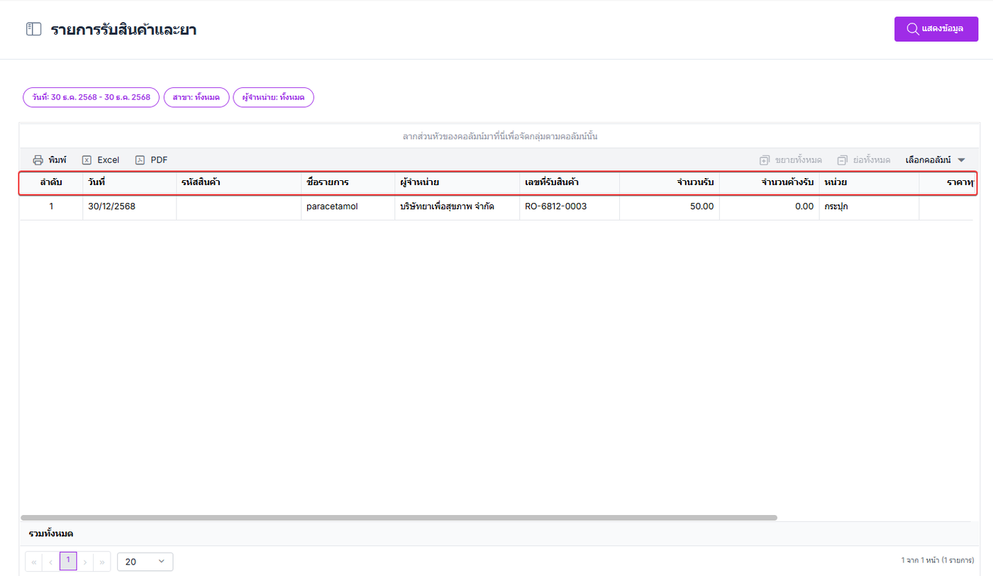Image resolution: width=993 pixels, height=576 pixels.
Task: Click the พิมพ์ print label
Action: (57, 160)
